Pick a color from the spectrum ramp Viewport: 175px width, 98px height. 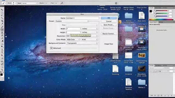pos(161,20)
